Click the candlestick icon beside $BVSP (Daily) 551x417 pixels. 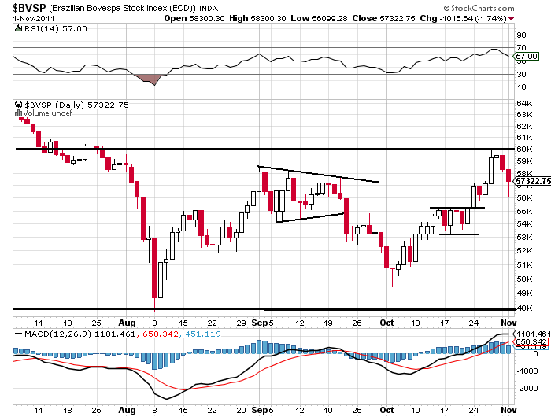18,105
